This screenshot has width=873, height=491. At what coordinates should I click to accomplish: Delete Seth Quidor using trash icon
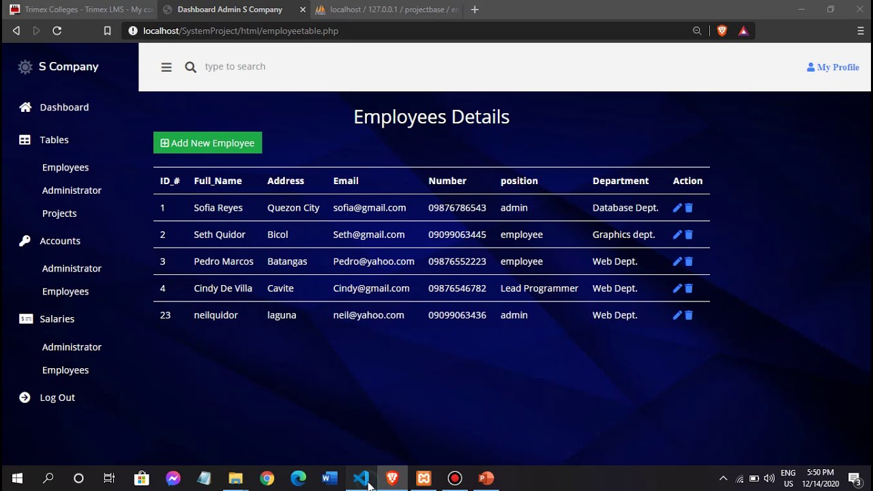pyautogui.click(x=689, y=235)
